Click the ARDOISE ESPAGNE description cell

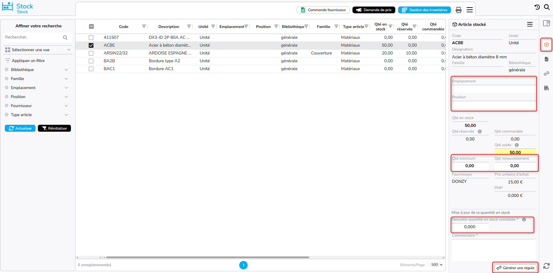point(170,53)
